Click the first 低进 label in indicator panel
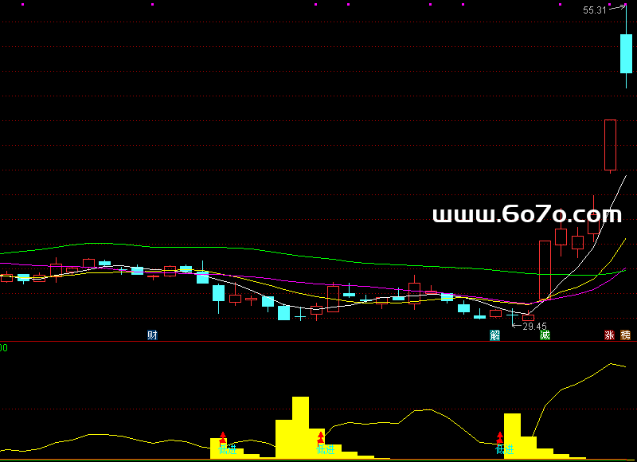 [x=228, y=449]
